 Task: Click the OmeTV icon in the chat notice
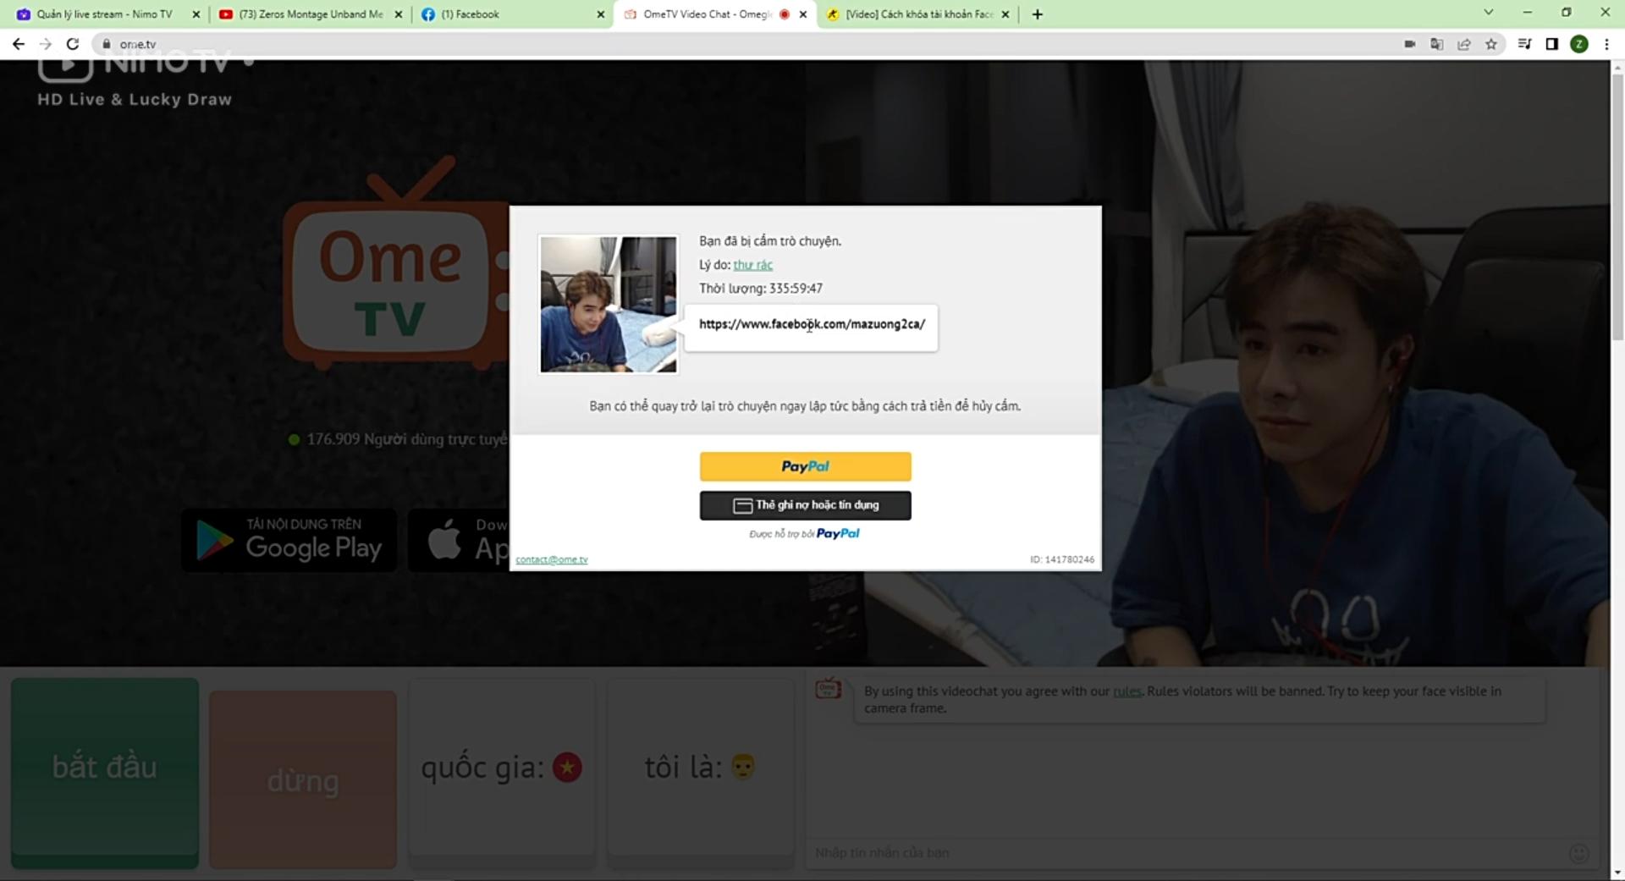tap(828, 688)
